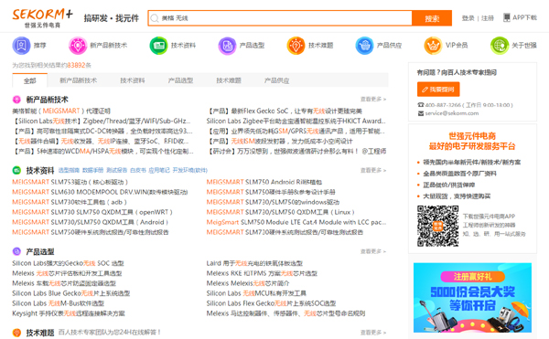Click the QR code for APP download
This screenshot has height=339, width=549.
(437, 226)
